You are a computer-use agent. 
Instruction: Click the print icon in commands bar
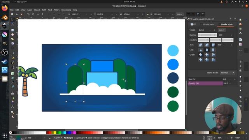240,33
